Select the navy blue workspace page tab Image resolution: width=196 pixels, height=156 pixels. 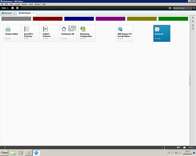[79, 19]
